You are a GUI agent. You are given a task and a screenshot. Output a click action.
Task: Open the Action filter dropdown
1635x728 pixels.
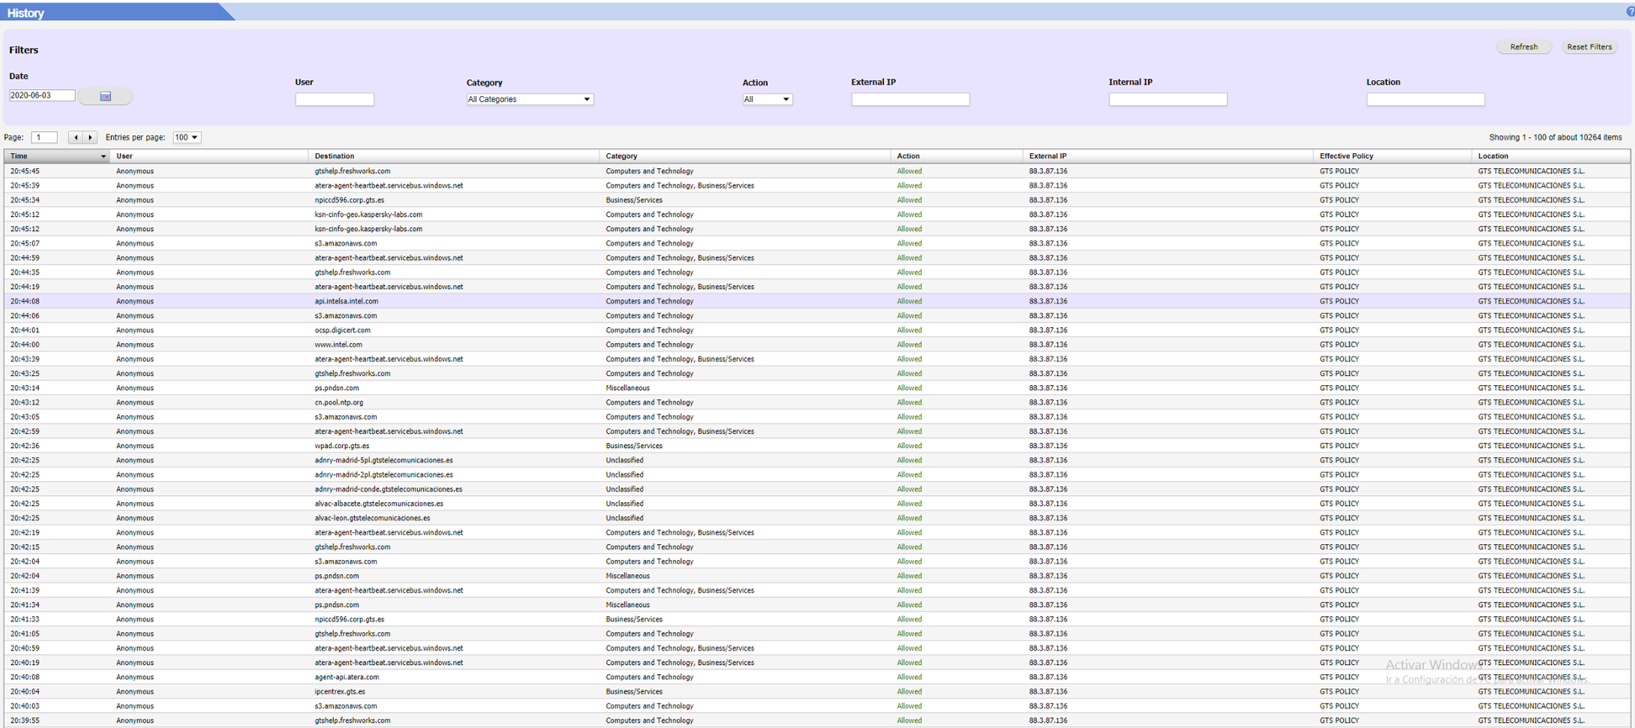pos(767,99)
